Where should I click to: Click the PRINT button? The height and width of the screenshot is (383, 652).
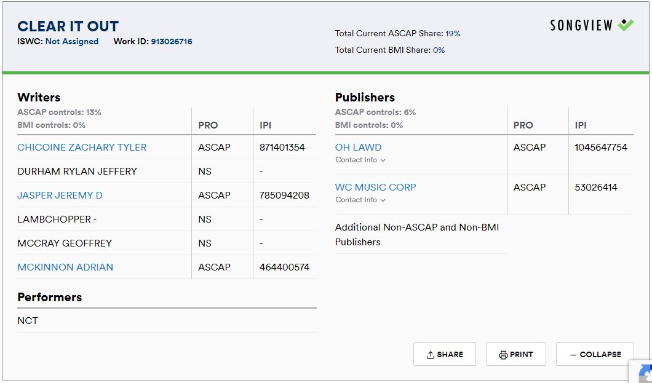[515, 354]
